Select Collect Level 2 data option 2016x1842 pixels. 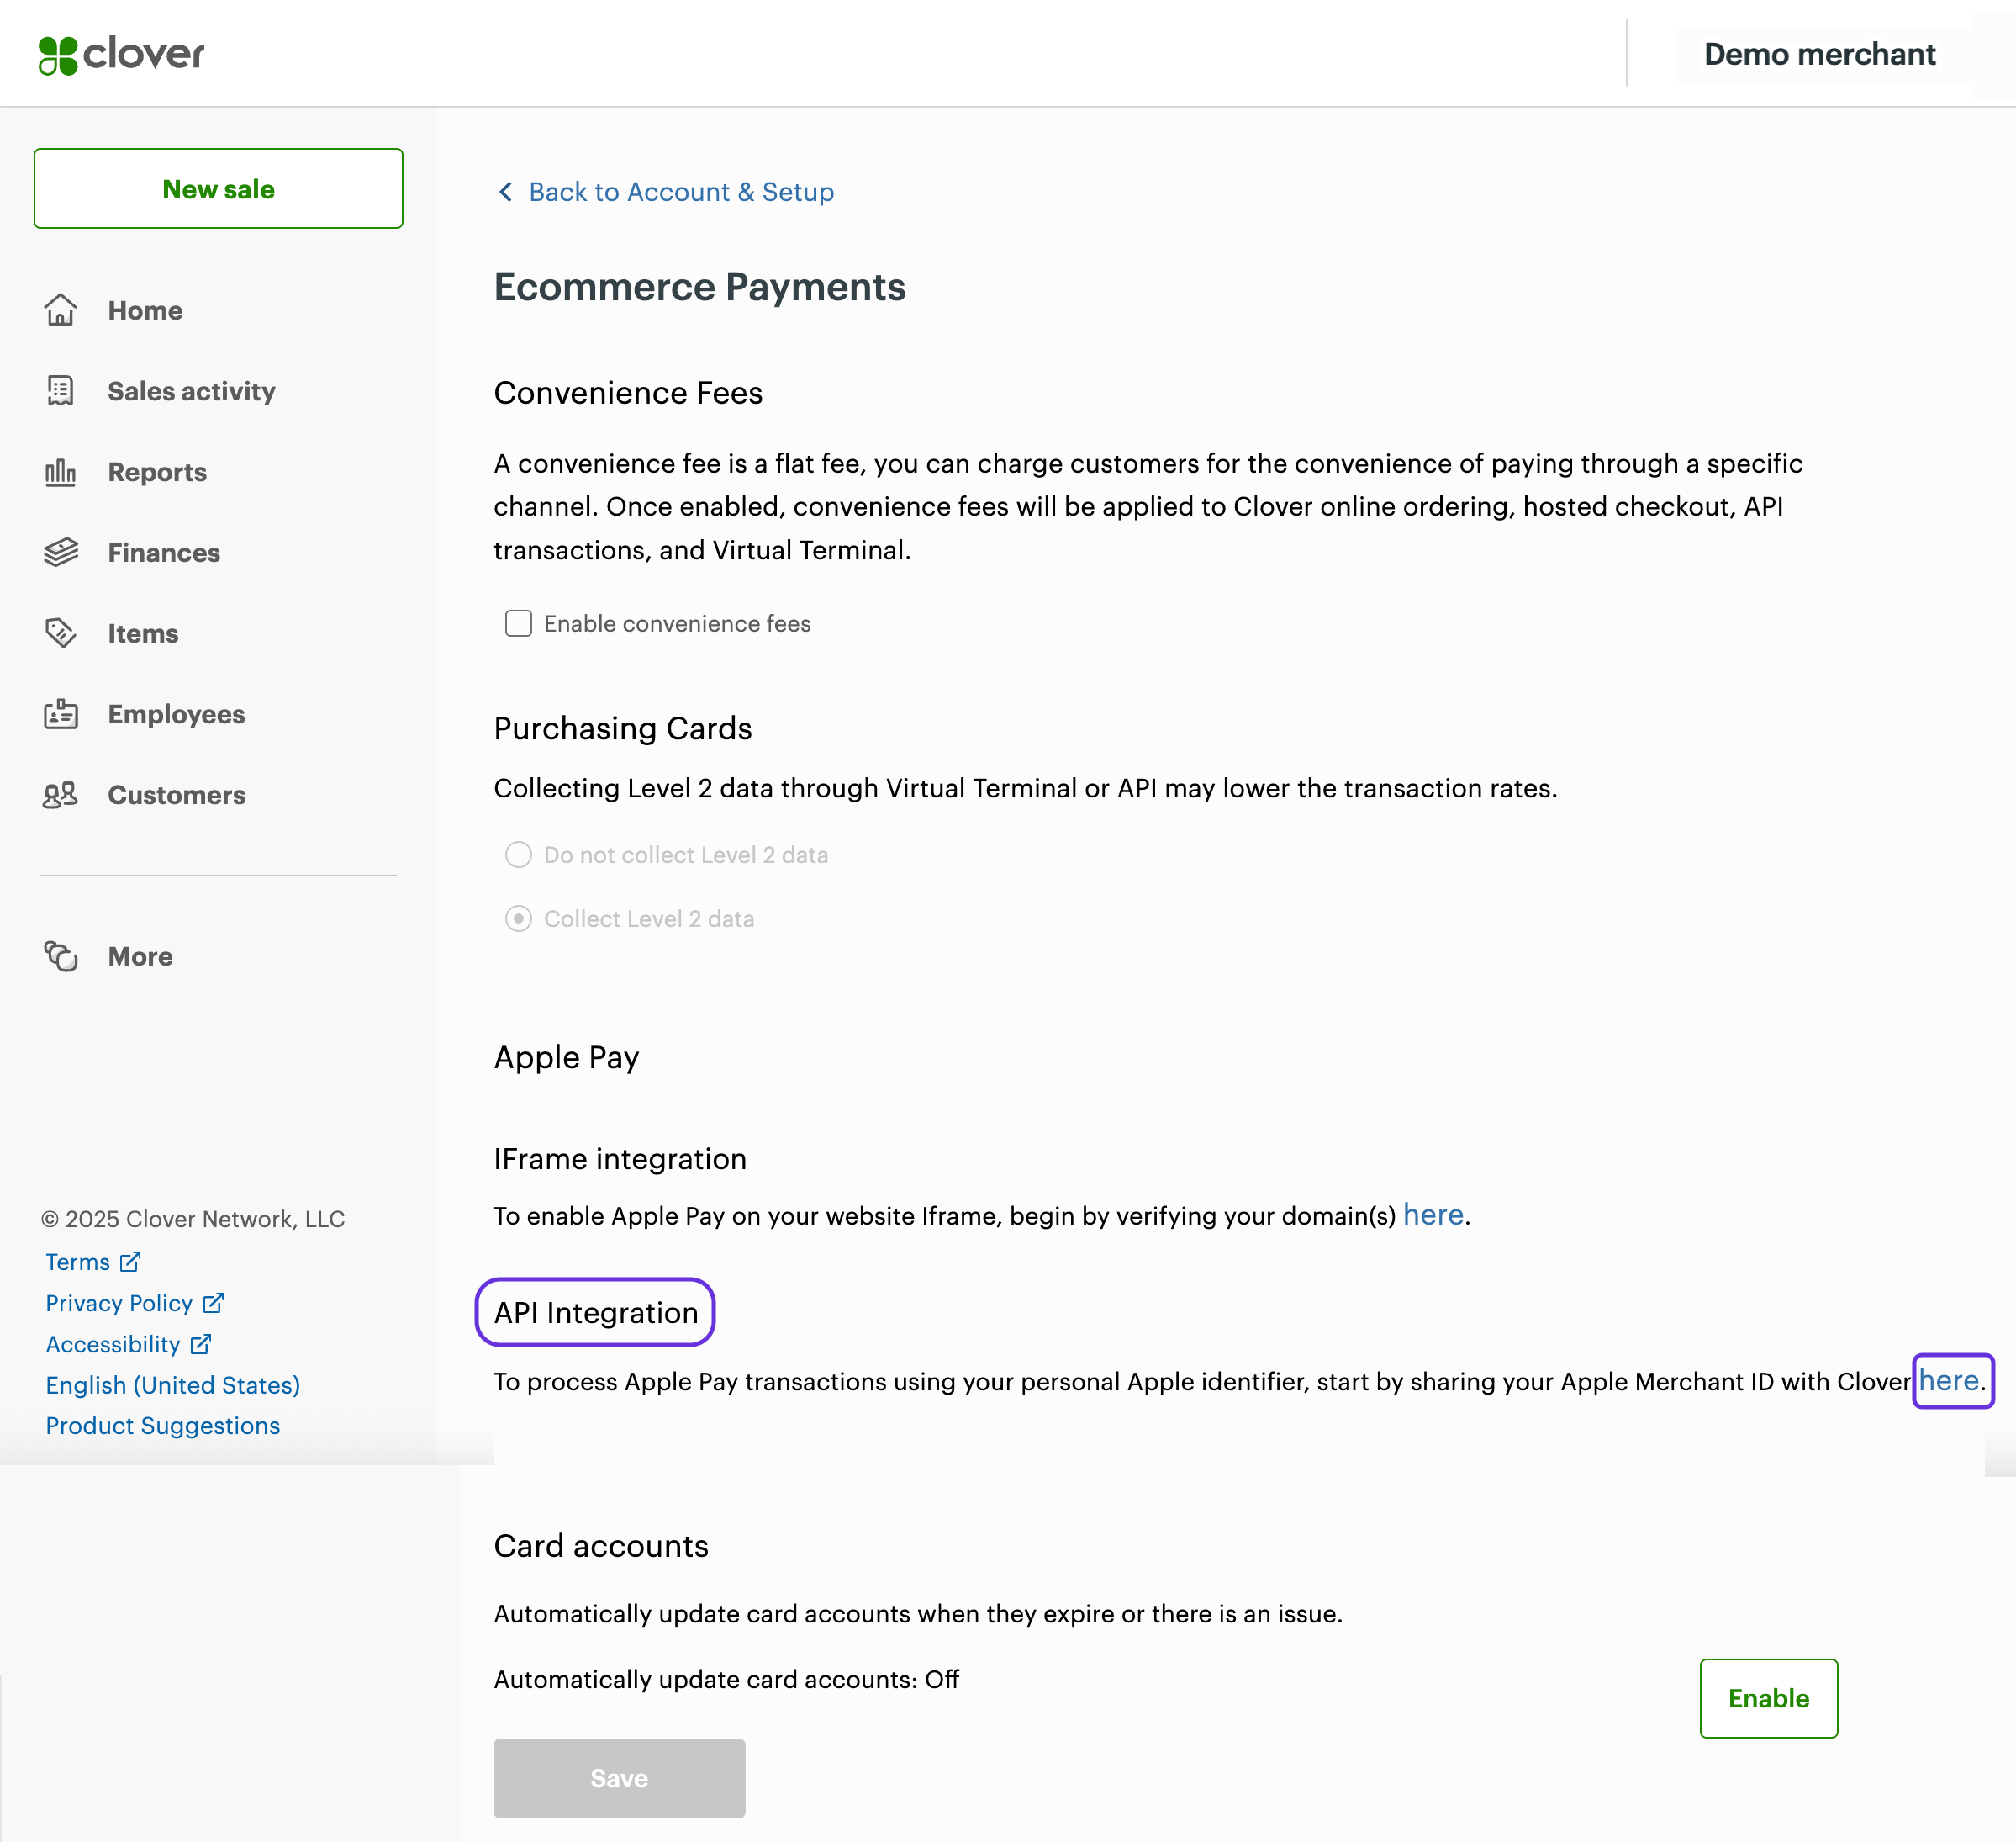(x=518, y=919)
